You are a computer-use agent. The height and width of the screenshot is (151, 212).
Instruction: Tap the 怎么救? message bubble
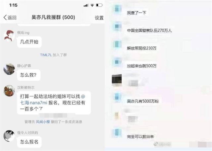coord(29,75)
